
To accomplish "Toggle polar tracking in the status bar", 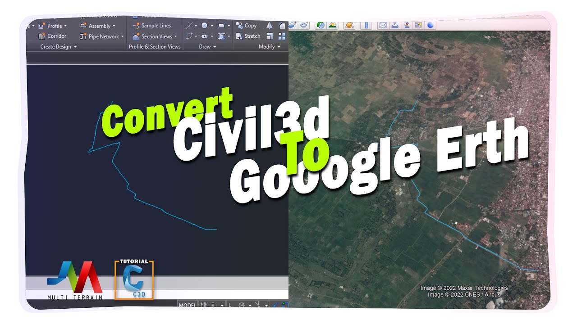I will [242, 305].
